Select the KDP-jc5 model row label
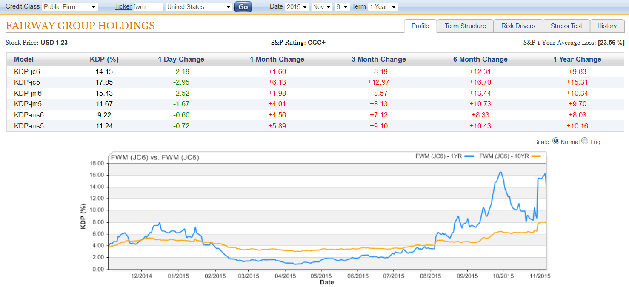Screen dimensions: 629x287 27,82
